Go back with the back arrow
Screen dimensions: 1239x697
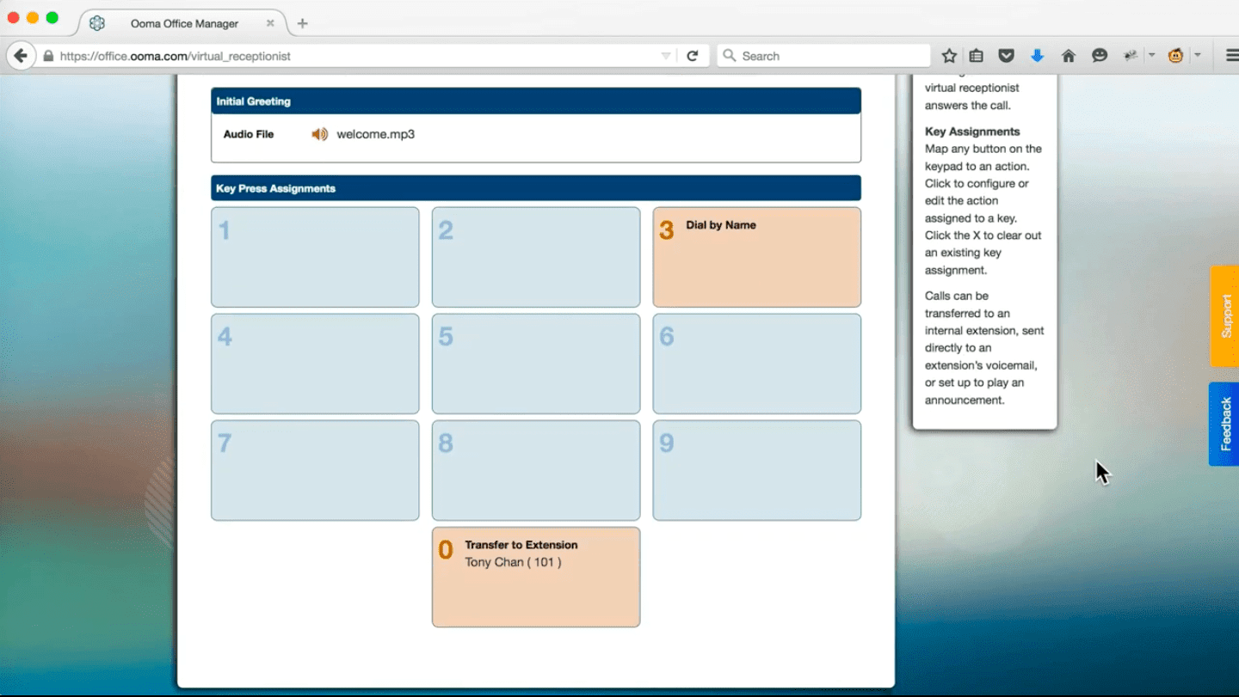click(21, 56)
